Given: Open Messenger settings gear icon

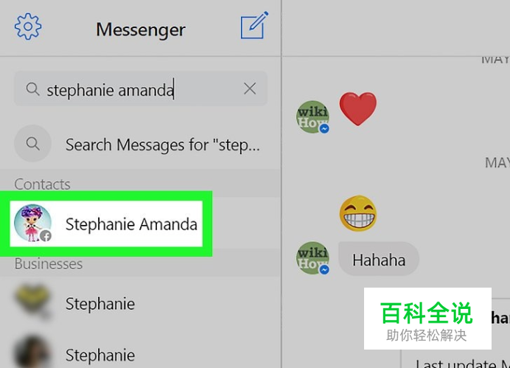Looking at the screenshot, I should [x=28, y=27].
